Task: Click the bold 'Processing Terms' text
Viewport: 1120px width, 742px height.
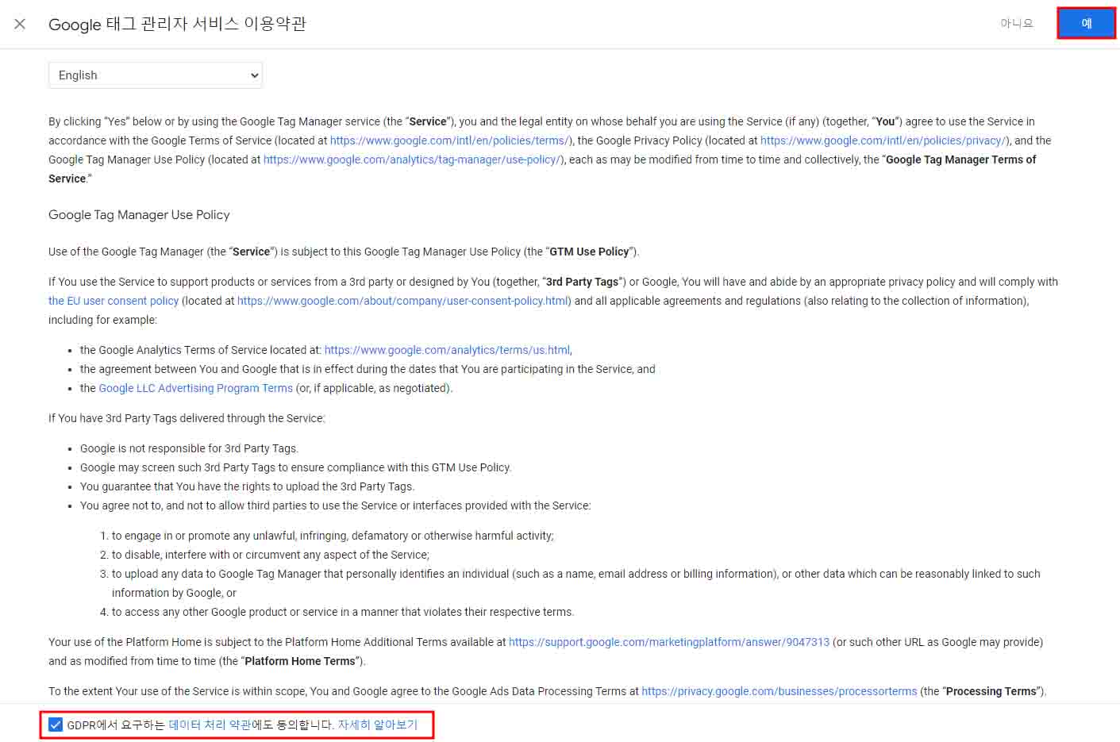Action: [x=991, y=691]
